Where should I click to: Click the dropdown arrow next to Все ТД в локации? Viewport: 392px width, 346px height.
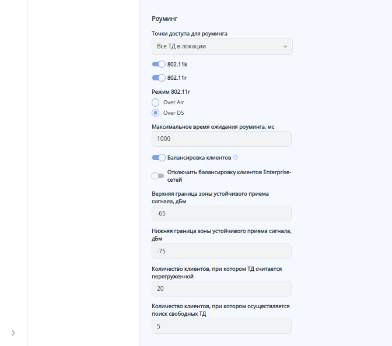pos(285,46)
